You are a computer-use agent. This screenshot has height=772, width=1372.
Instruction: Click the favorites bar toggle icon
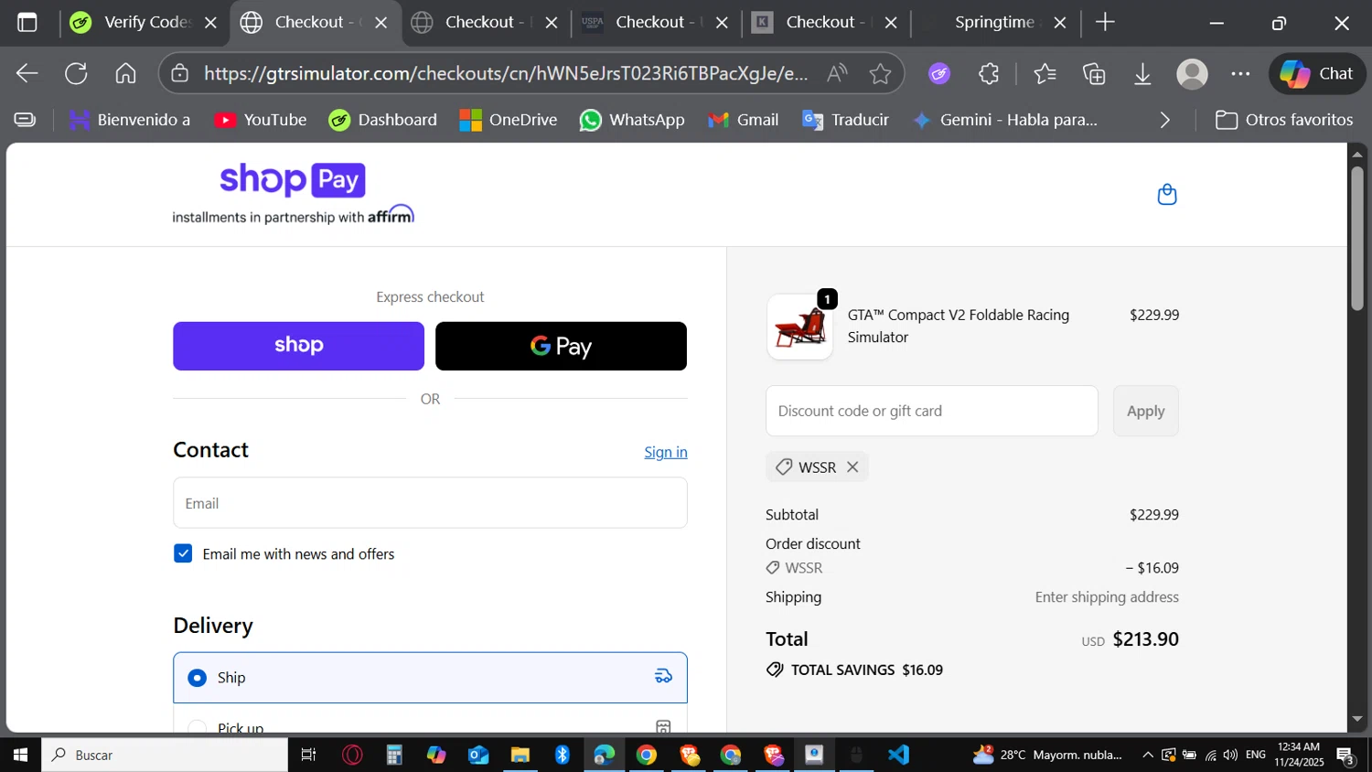pyautogui.click(x=26, y=120)
